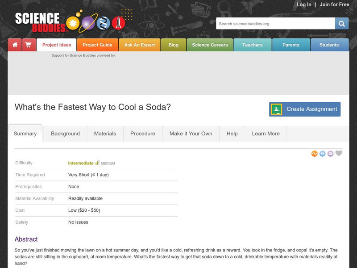Click the page title What's the Fastest Way to Cool a Soda?

pyautogui.click(x=93, y=107)
